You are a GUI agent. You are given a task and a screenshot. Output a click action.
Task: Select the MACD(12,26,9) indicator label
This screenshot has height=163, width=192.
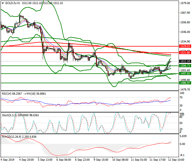click(x=12, y=136)
